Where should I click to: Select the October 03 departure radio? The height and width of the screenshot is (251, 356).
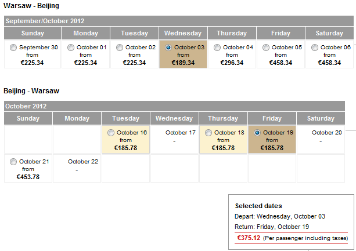tap(168, 48)
